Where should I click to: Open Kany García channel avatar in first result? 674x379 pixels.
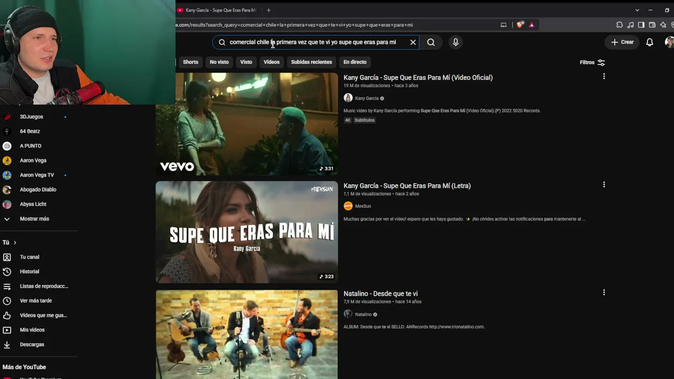coord(348,98)
